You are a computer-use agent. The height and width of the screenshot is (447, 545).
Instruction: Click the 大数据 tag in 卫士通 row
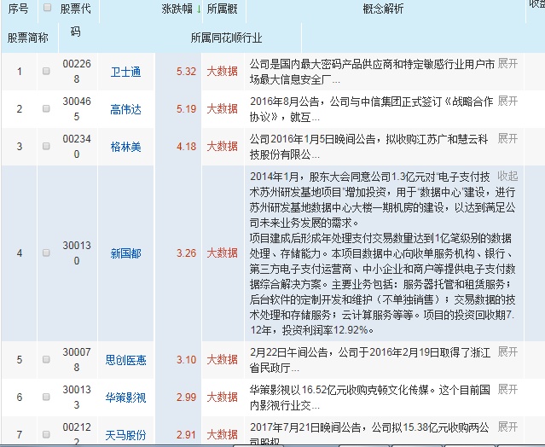223,72
